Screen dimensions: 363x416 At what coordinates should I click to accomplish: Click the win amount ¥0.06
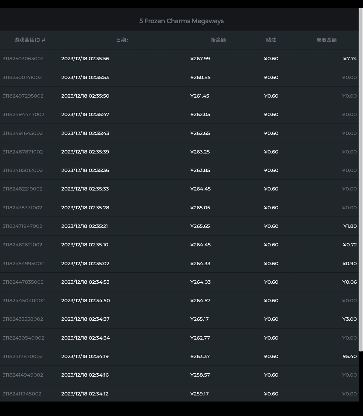tap(350, 282)
